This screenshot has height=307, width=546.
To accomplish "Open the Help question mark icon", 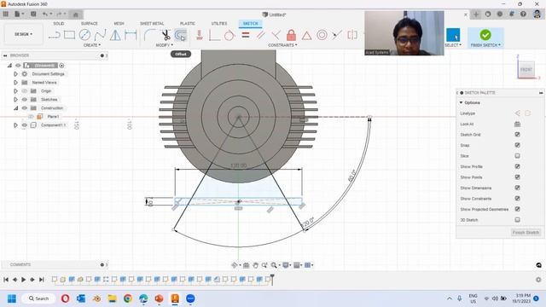I will 523,14.
